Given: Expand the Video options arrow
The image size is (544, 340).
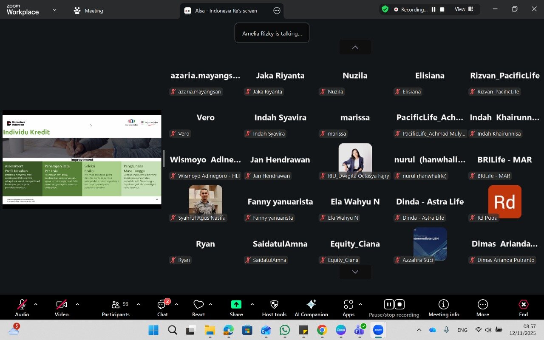Looking at the screenshot, I should pos(77,304).
